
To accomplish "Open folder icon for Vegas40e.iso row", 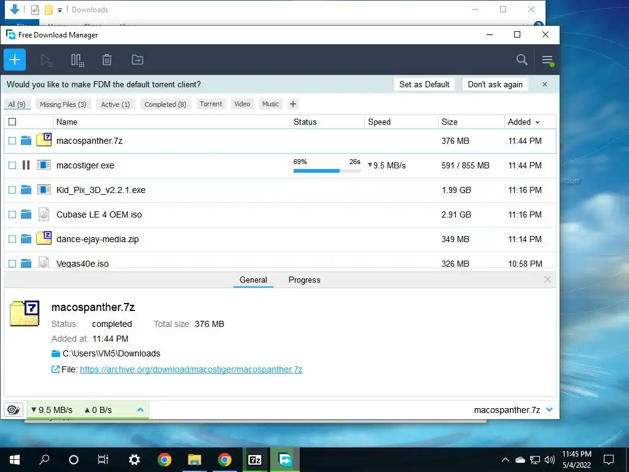I will tap(26, 263).
